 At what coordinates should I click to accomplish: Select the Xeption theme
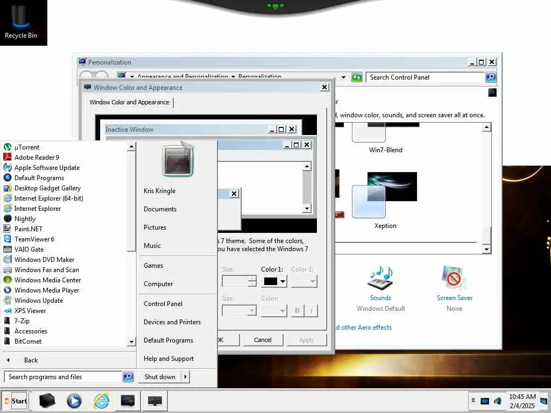click(385, 201)
